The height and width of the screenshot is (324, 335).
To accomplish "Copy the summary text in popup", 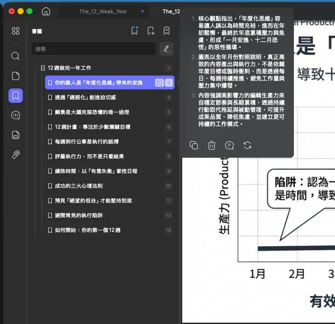I will pos(194,145).
